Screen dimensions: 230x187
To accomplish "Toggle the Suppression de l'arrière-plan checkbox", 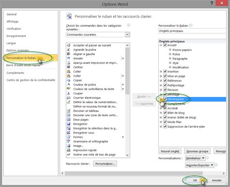I will click(x=165, y=126).
